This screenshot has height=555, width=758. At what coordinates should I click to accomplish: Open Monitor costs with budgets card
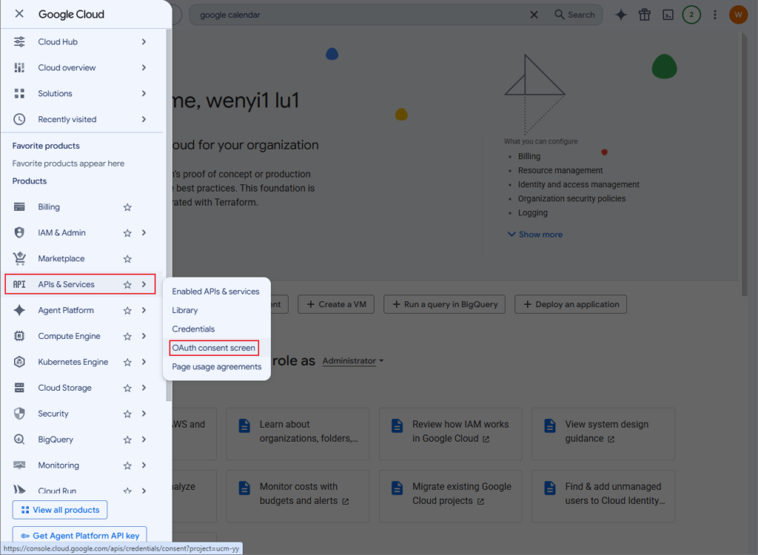[298, 496]
